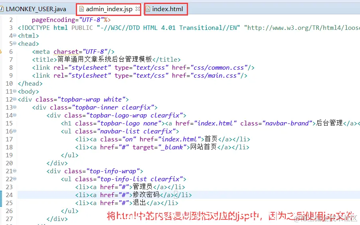Image resolution: width=360 pixels, height=225 pixels.
Task: Collapse the topbar-inner div fold on line 13
Action: (x=15, y=107)
